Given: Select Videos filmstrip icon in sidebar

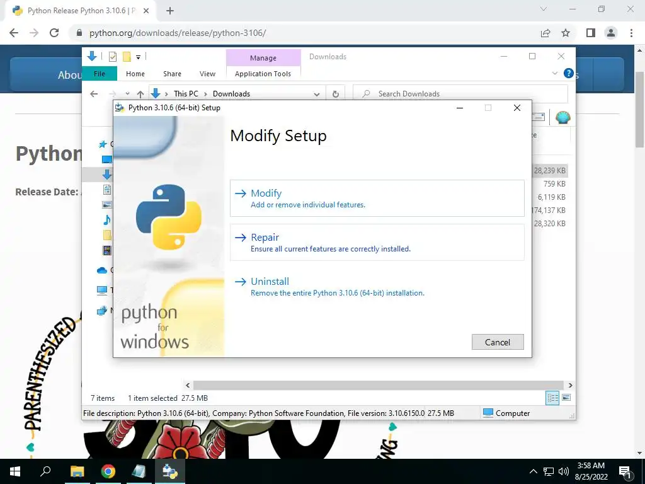Looking at the screenshot, I should 107,250.
